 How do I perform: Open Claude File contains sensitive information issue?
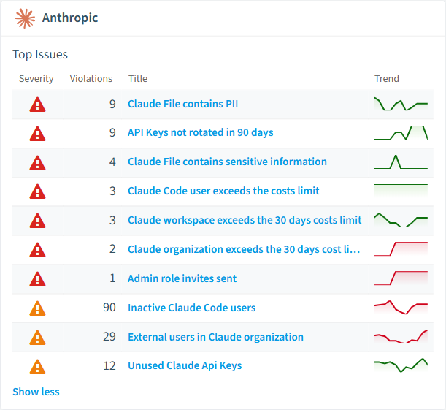227,162
